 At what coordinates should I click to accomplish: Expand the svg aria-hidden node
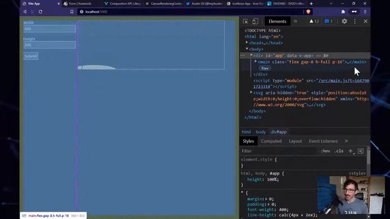[251, 92]
